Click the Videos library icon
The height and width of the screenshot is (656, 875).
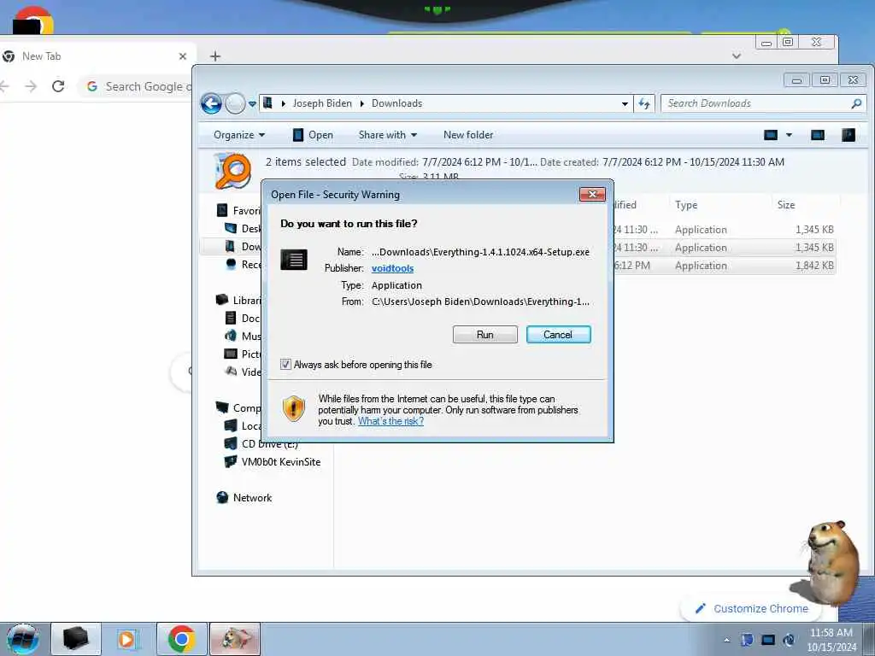pyautogui.click(x=231, y=372)
